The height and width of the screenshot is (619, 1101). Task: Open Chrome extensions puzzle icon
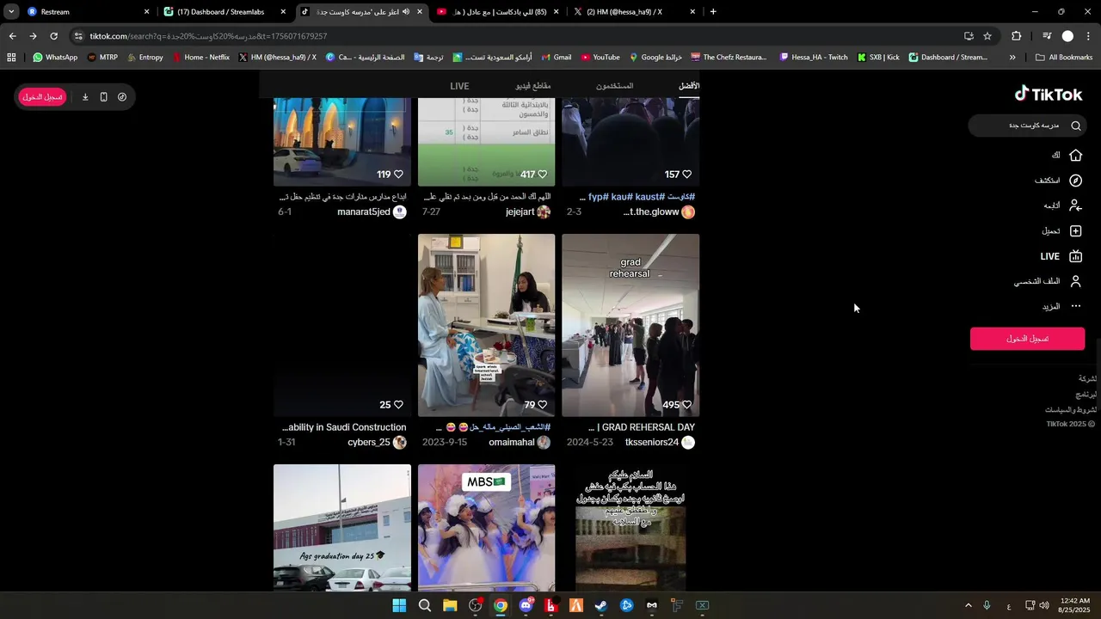1017,36
